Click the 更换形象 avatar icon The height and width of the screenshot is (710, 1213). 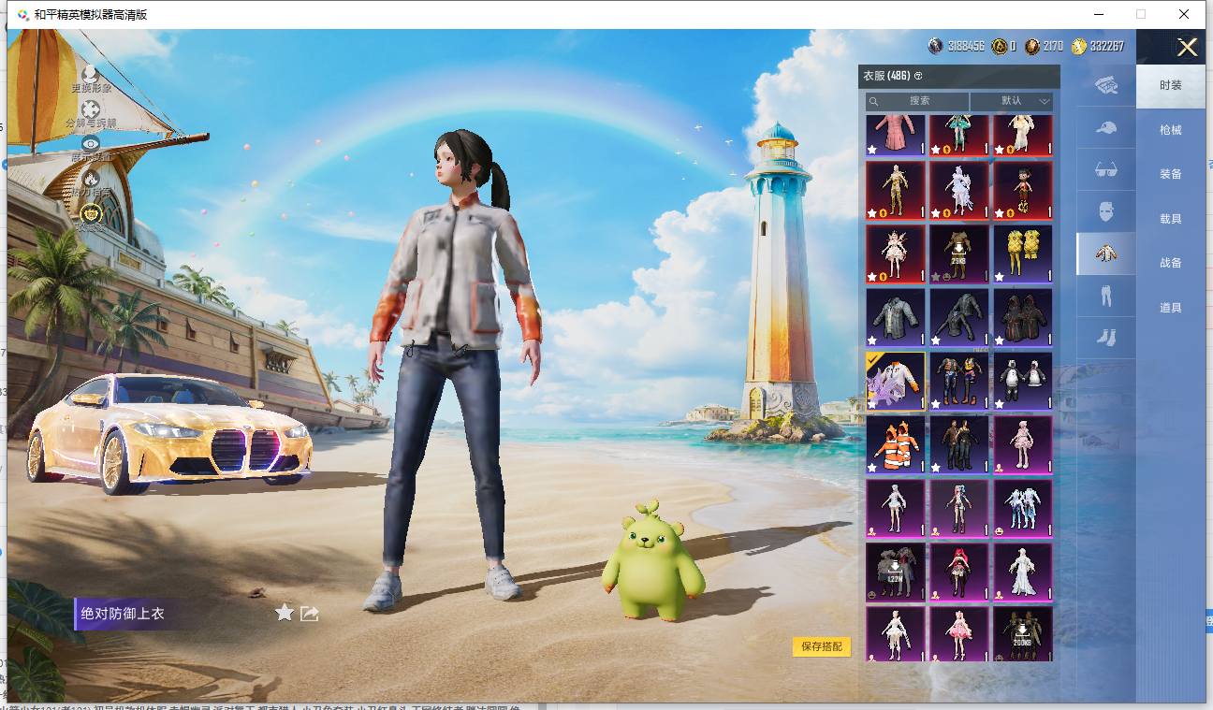(91, 73)
